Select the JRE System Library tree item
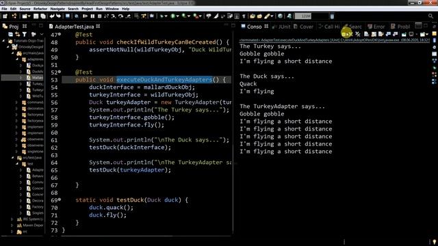 coord(30,219)
